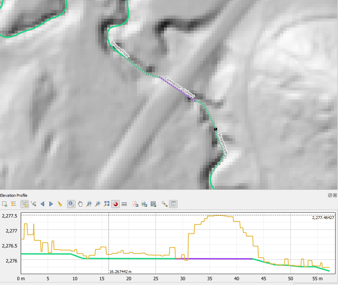Clear the elevation profile with the broom tool
This screenshot has width=338, height=285.
60,204
